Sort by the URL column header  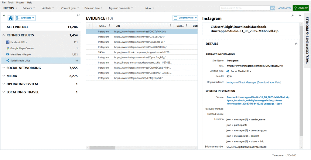[118, 26]
